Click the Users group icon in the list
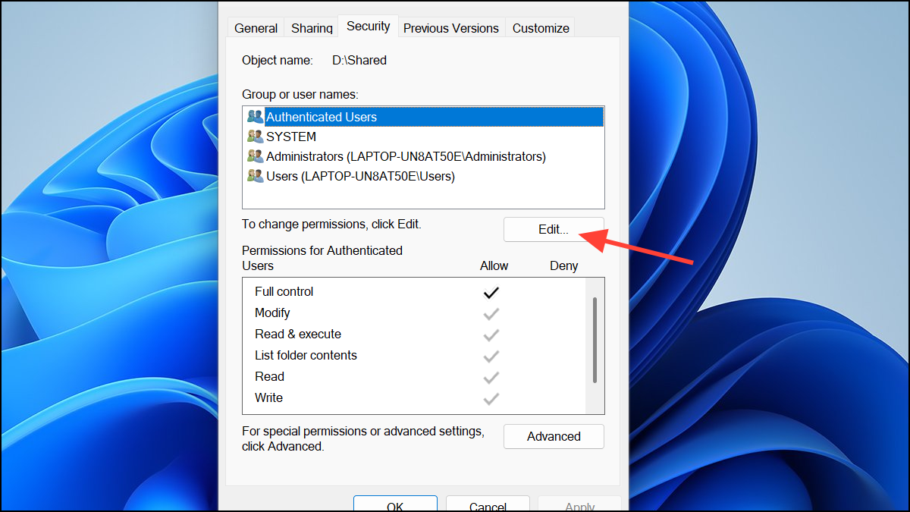Screen dimensions: 910x512 255,176
